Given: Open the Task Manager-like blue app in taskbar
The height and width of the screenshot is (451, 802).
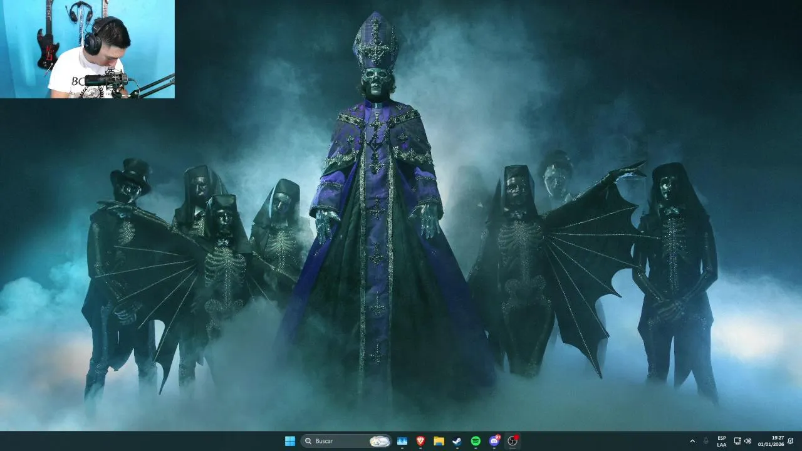Looking at the screenshot, I should point(402,441).
